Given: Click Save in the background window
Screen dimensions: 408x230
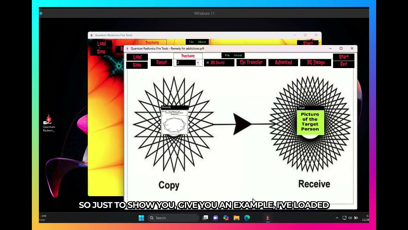Looking at the screenshot, I should click(101, 52).
